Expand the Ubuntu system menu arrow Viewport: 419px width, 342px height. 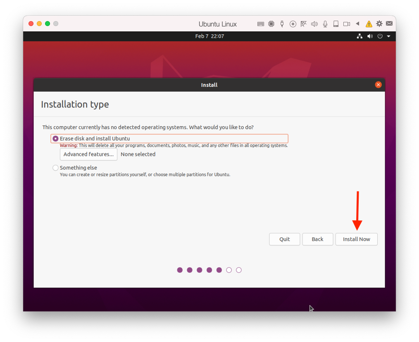(x=389, y=36)
